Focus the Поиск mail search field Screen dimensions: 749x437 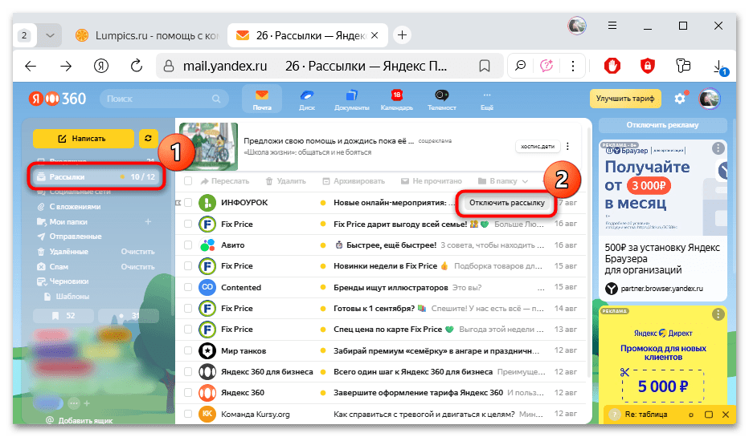(x=163, y=99)
